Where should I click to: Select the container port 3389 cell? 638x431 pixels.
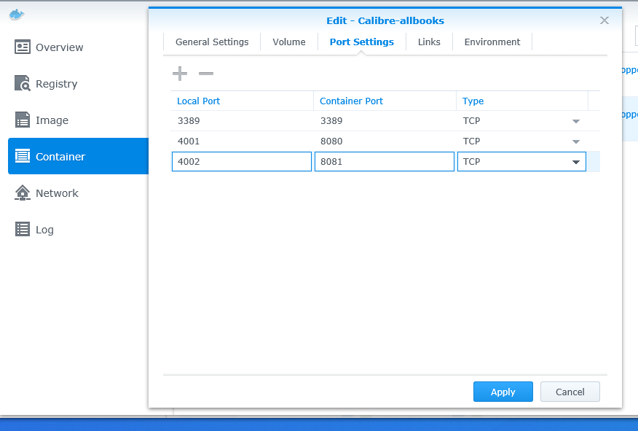(x=385, y=121)
